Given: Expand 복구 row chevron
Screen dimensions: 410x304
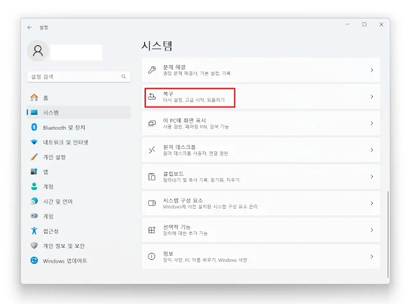Looking at the screenshot, I should 372,96.
